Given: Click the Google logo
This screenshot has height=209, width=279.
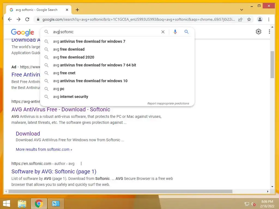Looking at the screenshot, I should 22,32.
